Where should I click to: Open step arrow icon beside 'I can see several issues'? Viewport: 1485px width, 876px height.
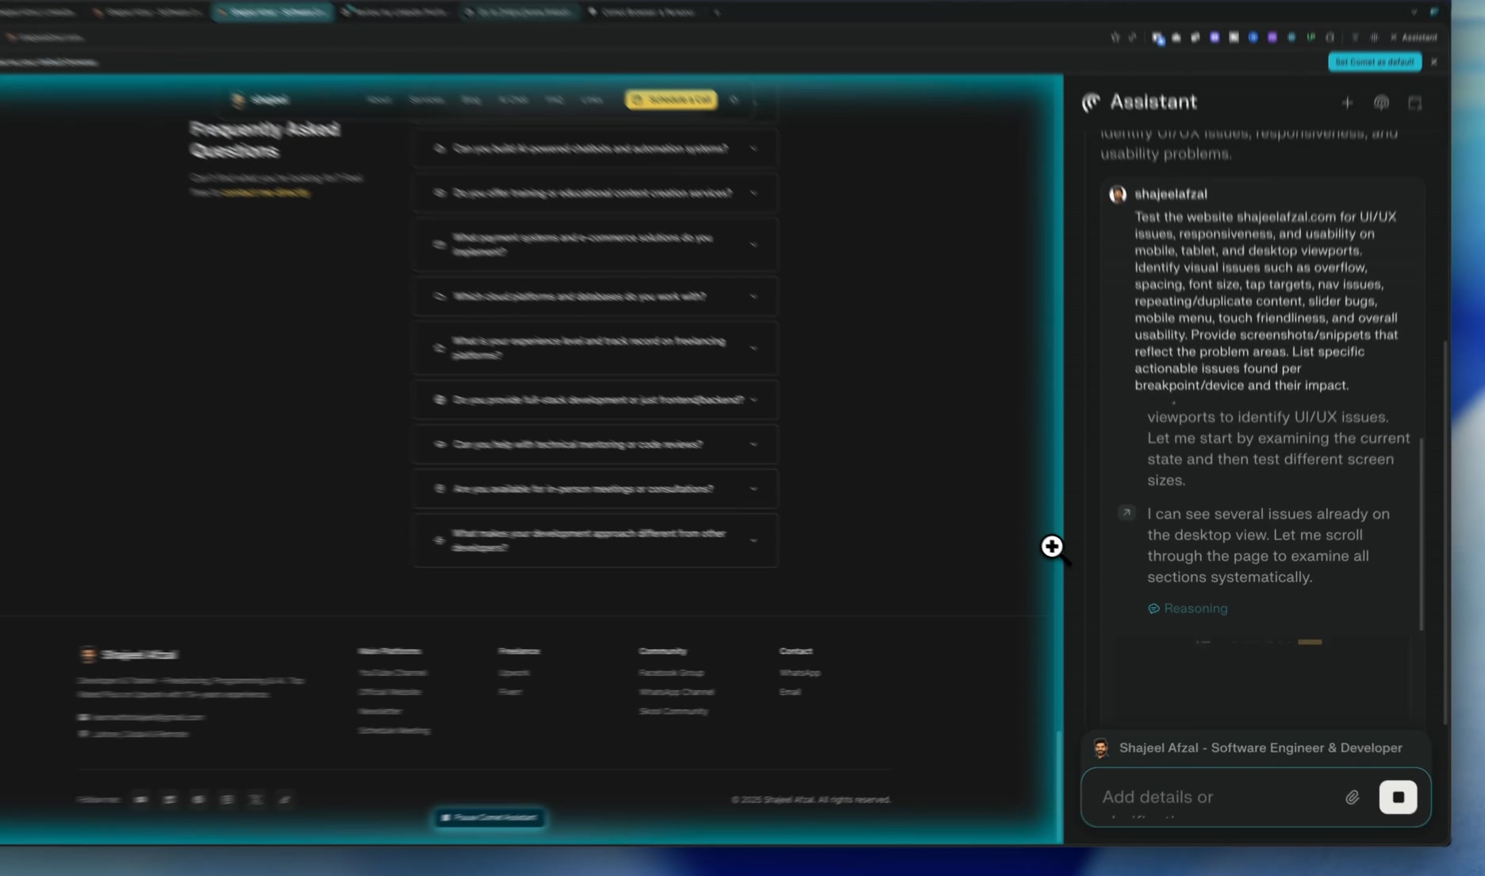(x=1126, y=513)
